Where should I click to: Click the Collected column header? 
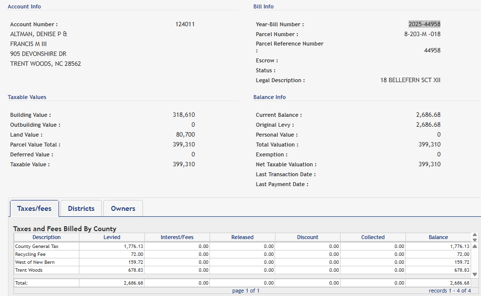pos(373,237)
